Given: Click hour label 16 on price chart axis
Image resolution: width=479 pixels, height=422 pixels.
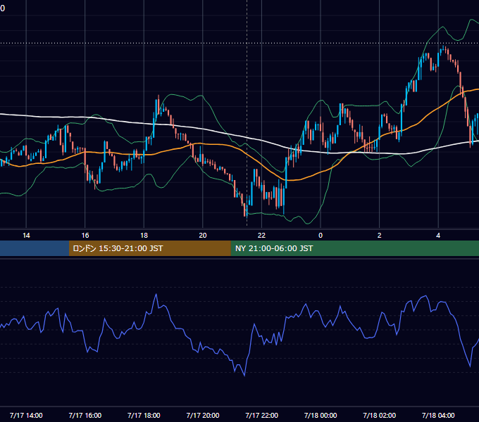Looking at the screenshot, I should [x=85, y=236].
